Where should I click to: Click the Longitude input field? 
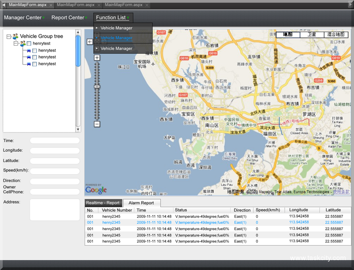tap(55, 150)
